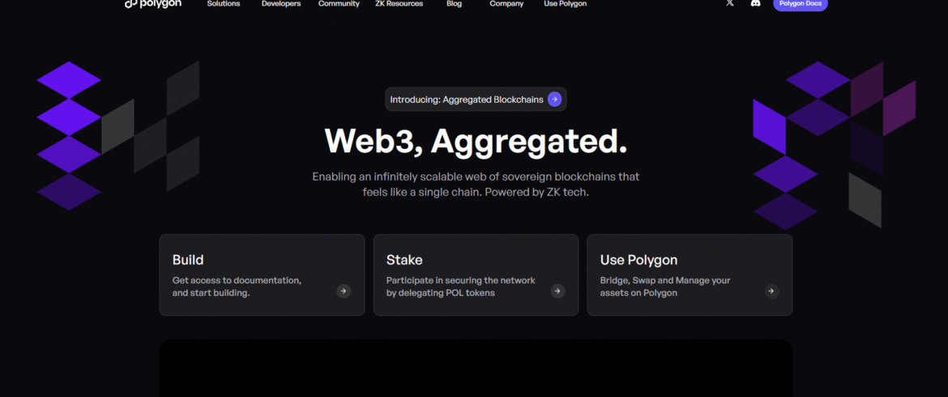Click arrow icon in Use Polygon card
Screen dimensions: 948x397
point(771,291)
